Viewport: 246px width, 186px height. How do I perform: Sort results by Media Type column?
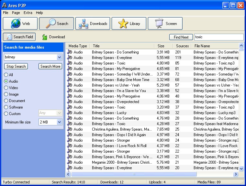pos(78,46)
